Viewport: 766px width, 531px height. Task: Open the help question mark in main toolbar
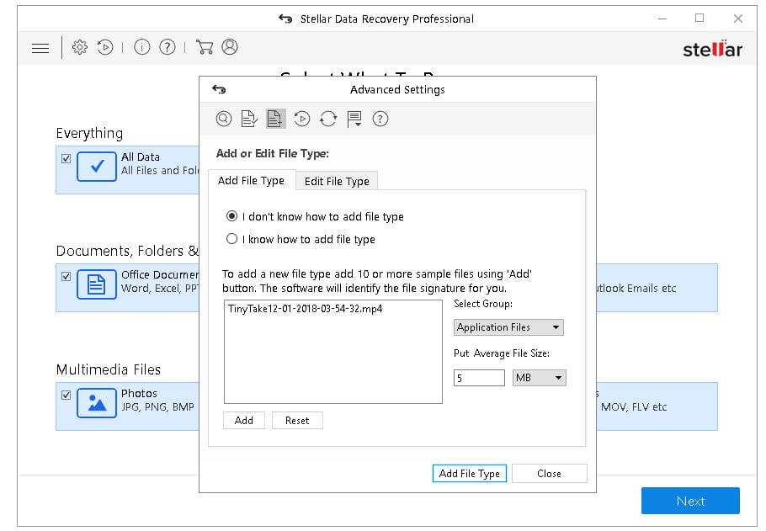[167, 47]
